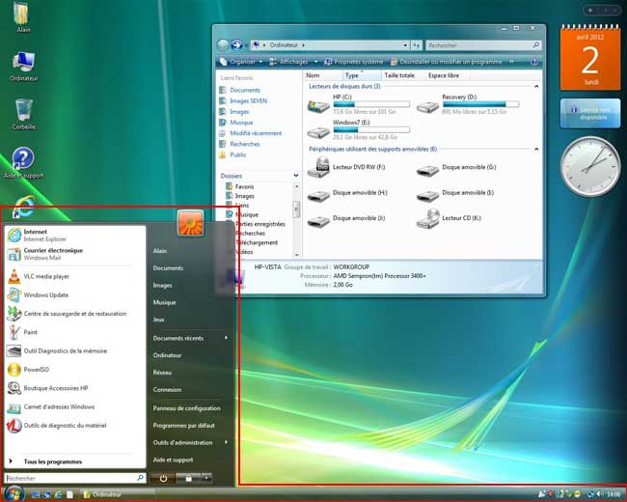Viewport: 627px width, 502px height.
Task: Open the Alain folder icon on the desktop
Action: [23, 17]
